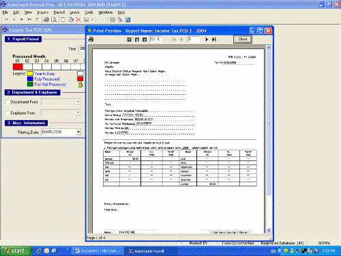Screen dimensions: 341x256
Task: Click the green First Half Processed legend swatch
Action: coord(30,85)
